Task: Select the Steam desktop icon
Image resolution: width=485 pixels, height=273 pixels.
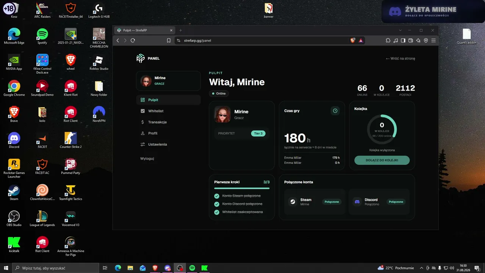Action: tap(14, 192)
